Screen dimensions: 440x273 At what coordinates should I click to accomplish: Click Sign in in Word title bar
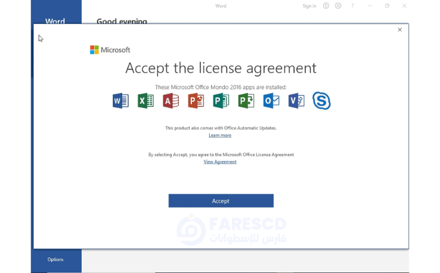[x=309, y=6]
